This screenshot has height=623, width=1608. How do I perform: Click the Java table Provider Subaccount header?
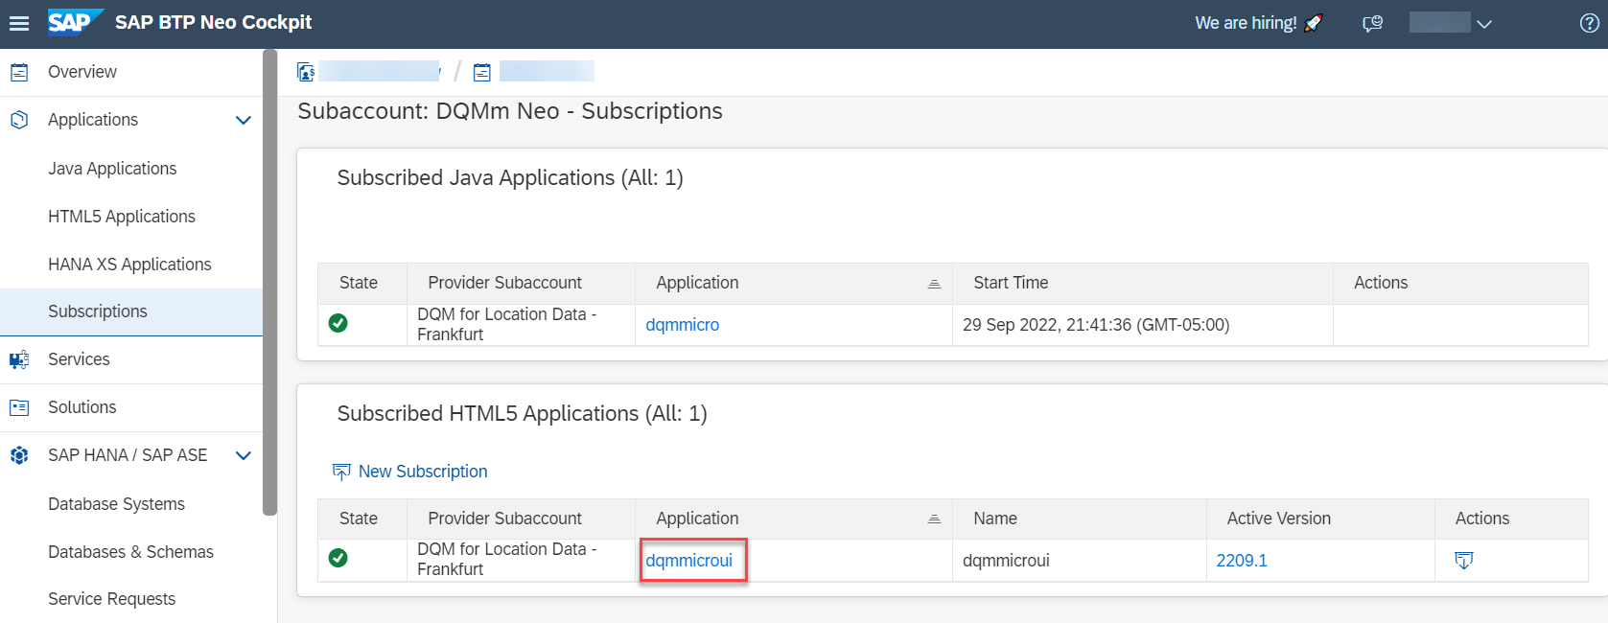point(504,283)
